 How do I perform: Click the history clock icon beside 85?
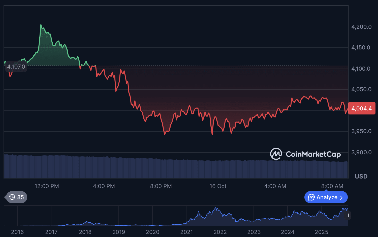point(12,197)
